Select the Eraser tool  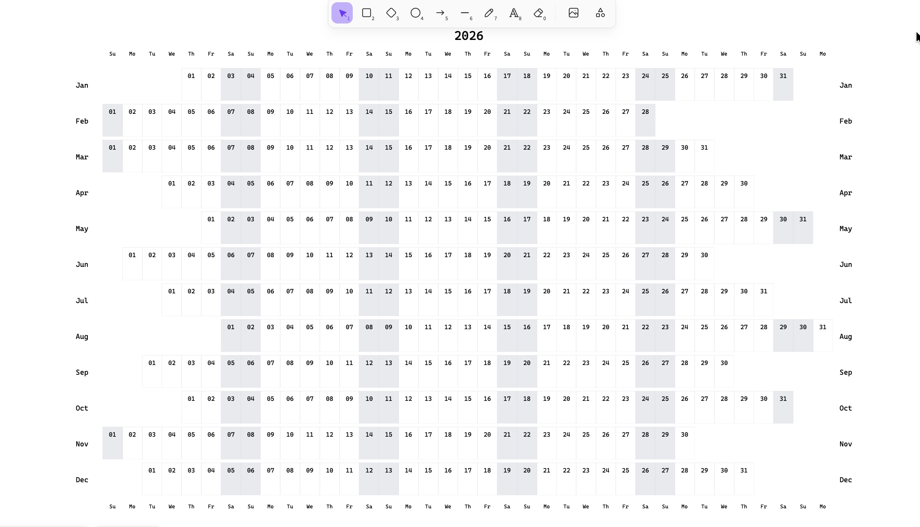(538, 13)
